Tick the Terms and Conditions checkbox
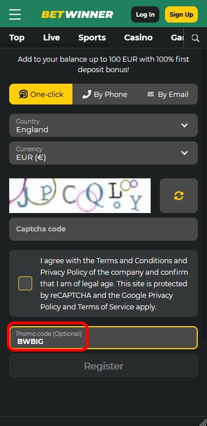207x426 pixels. [25, 283]
